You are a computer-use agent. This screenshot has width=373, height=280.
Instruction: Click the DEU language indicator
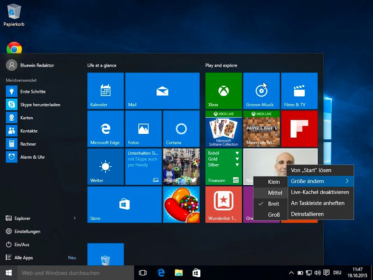[x=337, y=273]
